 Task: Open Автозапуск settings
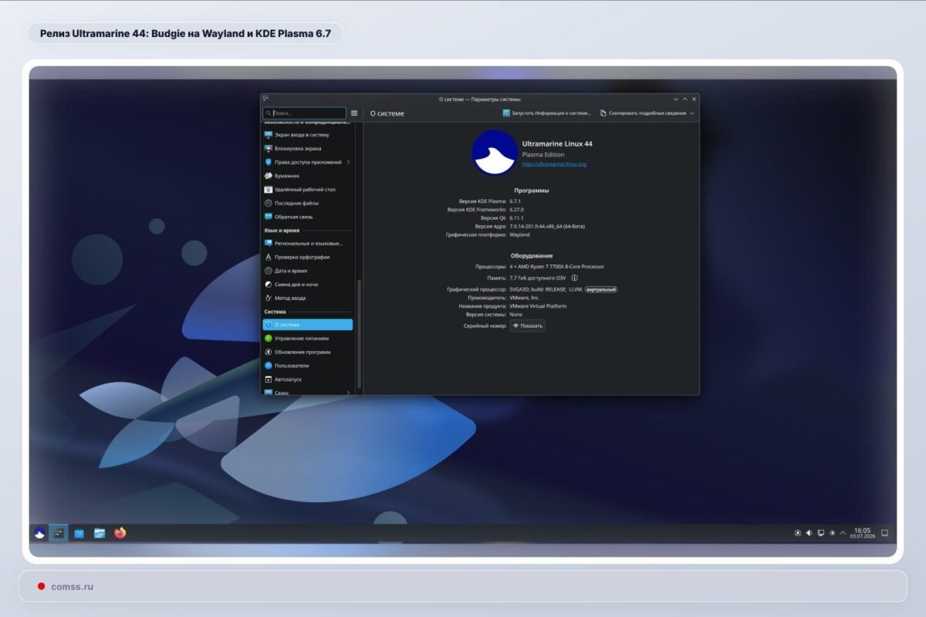point(308,379)
